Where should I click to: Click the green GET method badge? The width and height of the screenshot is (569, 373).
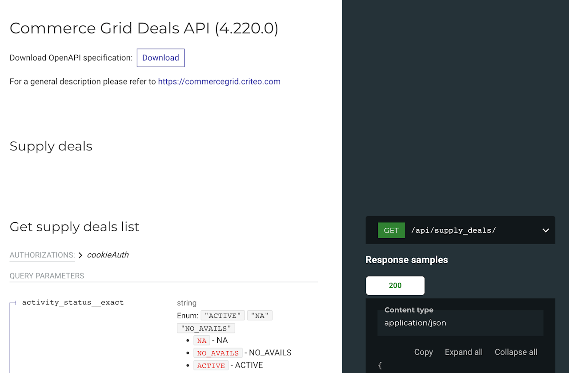point(391,230)
